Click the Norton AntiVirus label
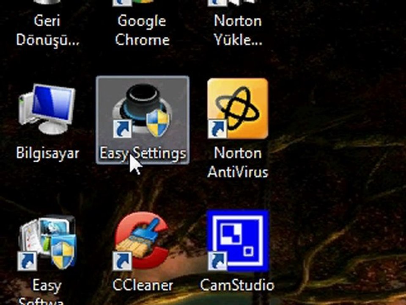Image resolution: width=406 pixels, height=305 pixels. click(238, 162)
